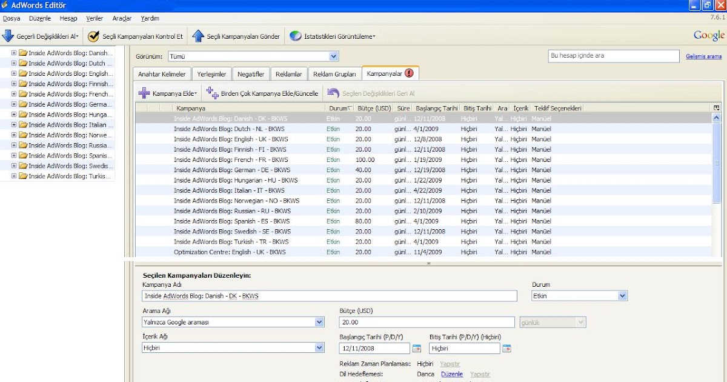Image resolution: width=727 pixels, height=382 pixels.
Task: Click the folder icon of Inside AdWords Blog: Danish
Action: (23, 53)
